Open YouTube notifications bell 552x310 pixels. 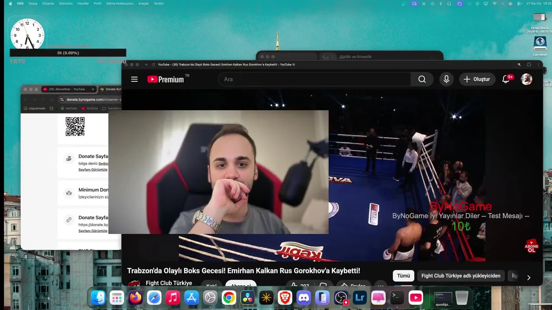click(506, 79)
